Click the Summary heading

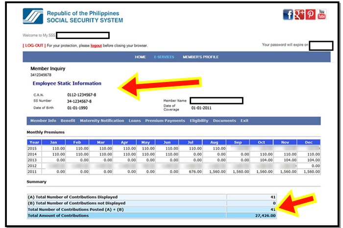(37, 182)
